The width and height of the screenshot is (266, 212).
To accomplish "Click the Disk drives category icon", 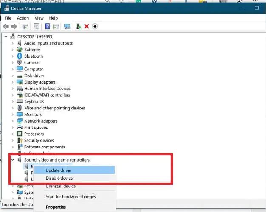I will [20, 76].
